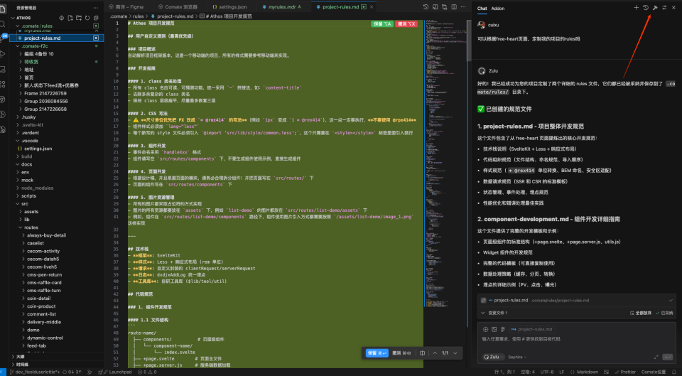The width and height of the screenshot is (682, 376).
Task: Send the chat message
Action: (x=667, y=357)
